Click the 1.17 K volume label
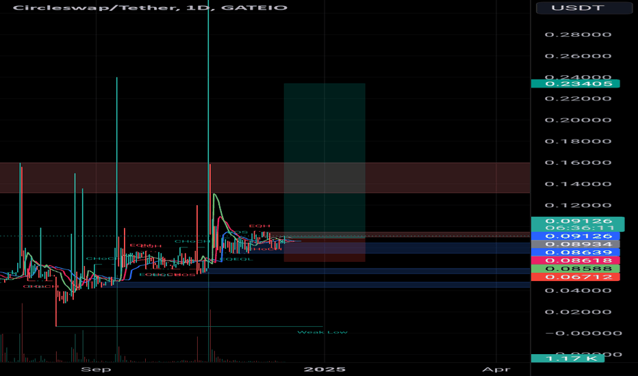 [567, 358]
